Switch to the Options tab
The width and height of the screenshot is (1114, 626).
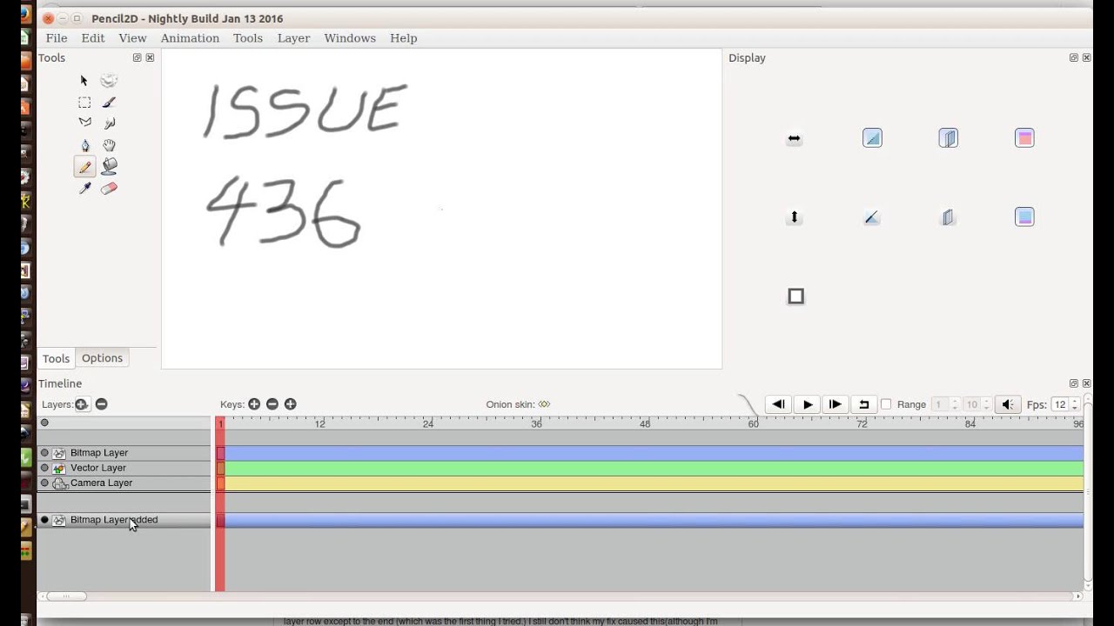pyautogui.click(x=102, y=358)
